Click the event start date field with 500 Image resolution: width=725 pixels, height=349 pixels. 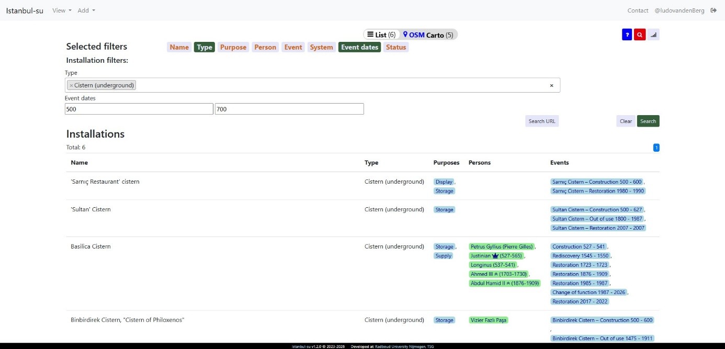pos(139,109)
